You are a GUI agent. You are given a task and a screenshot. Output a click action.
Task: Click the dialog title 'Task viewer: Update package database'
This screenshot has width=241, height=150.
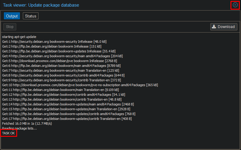41,5
